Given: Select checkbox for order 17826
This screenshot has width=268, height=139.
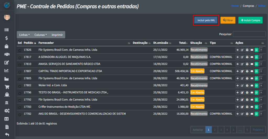Looking at the screenshot, I should (20, 50).
